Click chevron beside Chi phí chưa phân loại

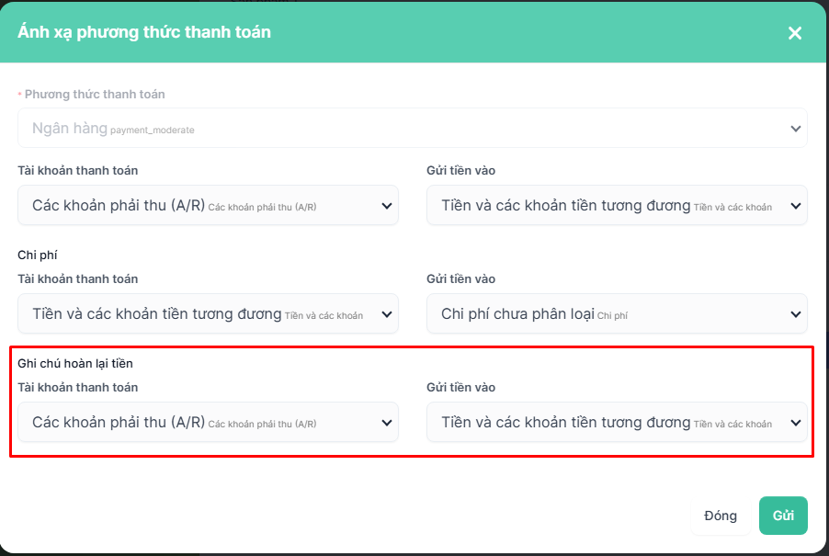796,314
